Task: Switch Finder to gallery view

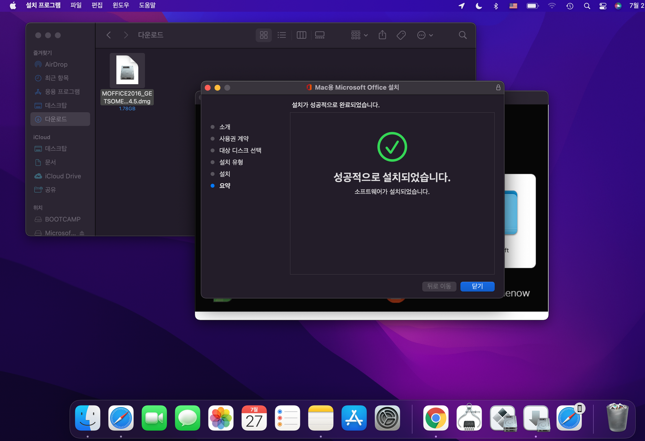Action: tap(320, 35)
